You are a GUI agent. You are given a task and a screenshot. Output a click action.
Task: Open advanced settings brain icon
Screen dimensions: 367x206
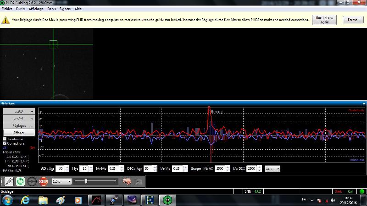[127, 181]
